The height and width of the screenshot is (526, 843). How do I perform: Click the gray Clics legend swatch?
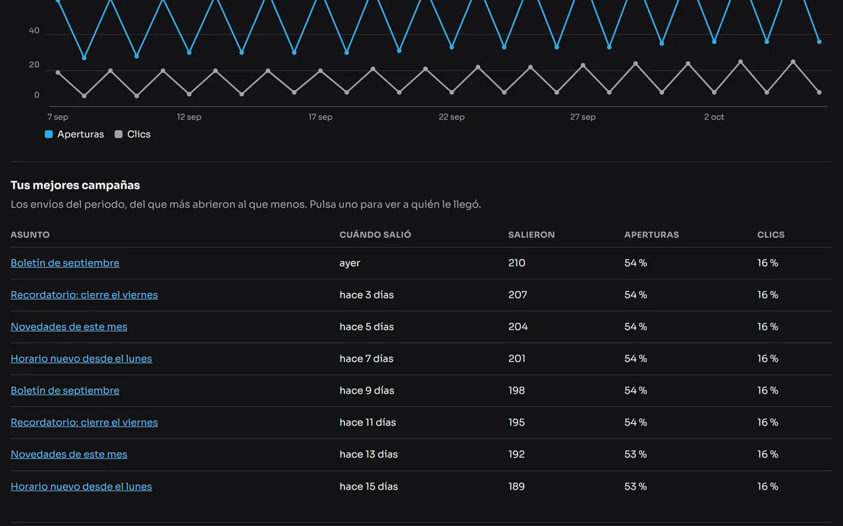(x=119, y=134)
